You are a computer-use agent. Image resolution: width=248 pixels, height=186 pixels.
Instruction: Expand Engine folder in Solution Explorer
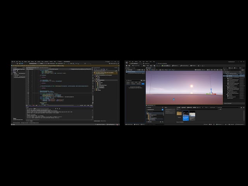tap(95, 77)
